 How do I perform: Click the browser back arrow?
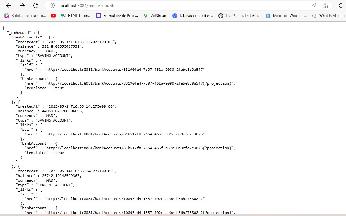[x=8, y=5]
